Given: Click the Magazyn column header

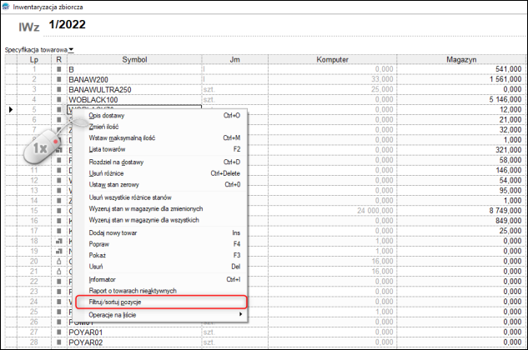Looking at the screenshot, I should (460, 60).
